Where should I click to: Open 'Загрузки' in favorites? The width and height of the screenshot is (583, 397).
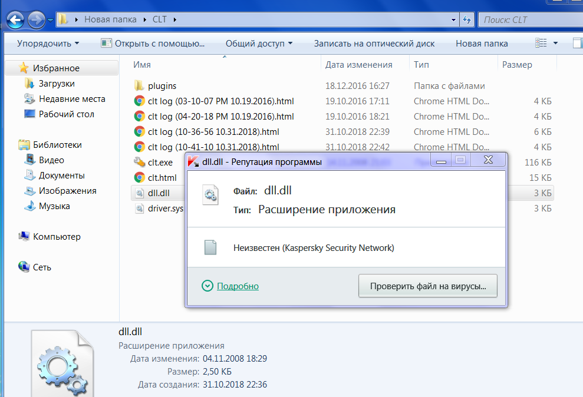pyautogui.click(x=57, y=84)
